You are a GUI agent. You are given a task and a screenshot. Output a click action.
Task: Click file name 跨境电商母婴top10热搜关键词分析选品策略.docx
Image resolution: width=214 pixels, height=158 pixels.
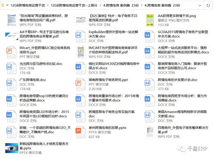pyautogui.click(x=44, y=98)
